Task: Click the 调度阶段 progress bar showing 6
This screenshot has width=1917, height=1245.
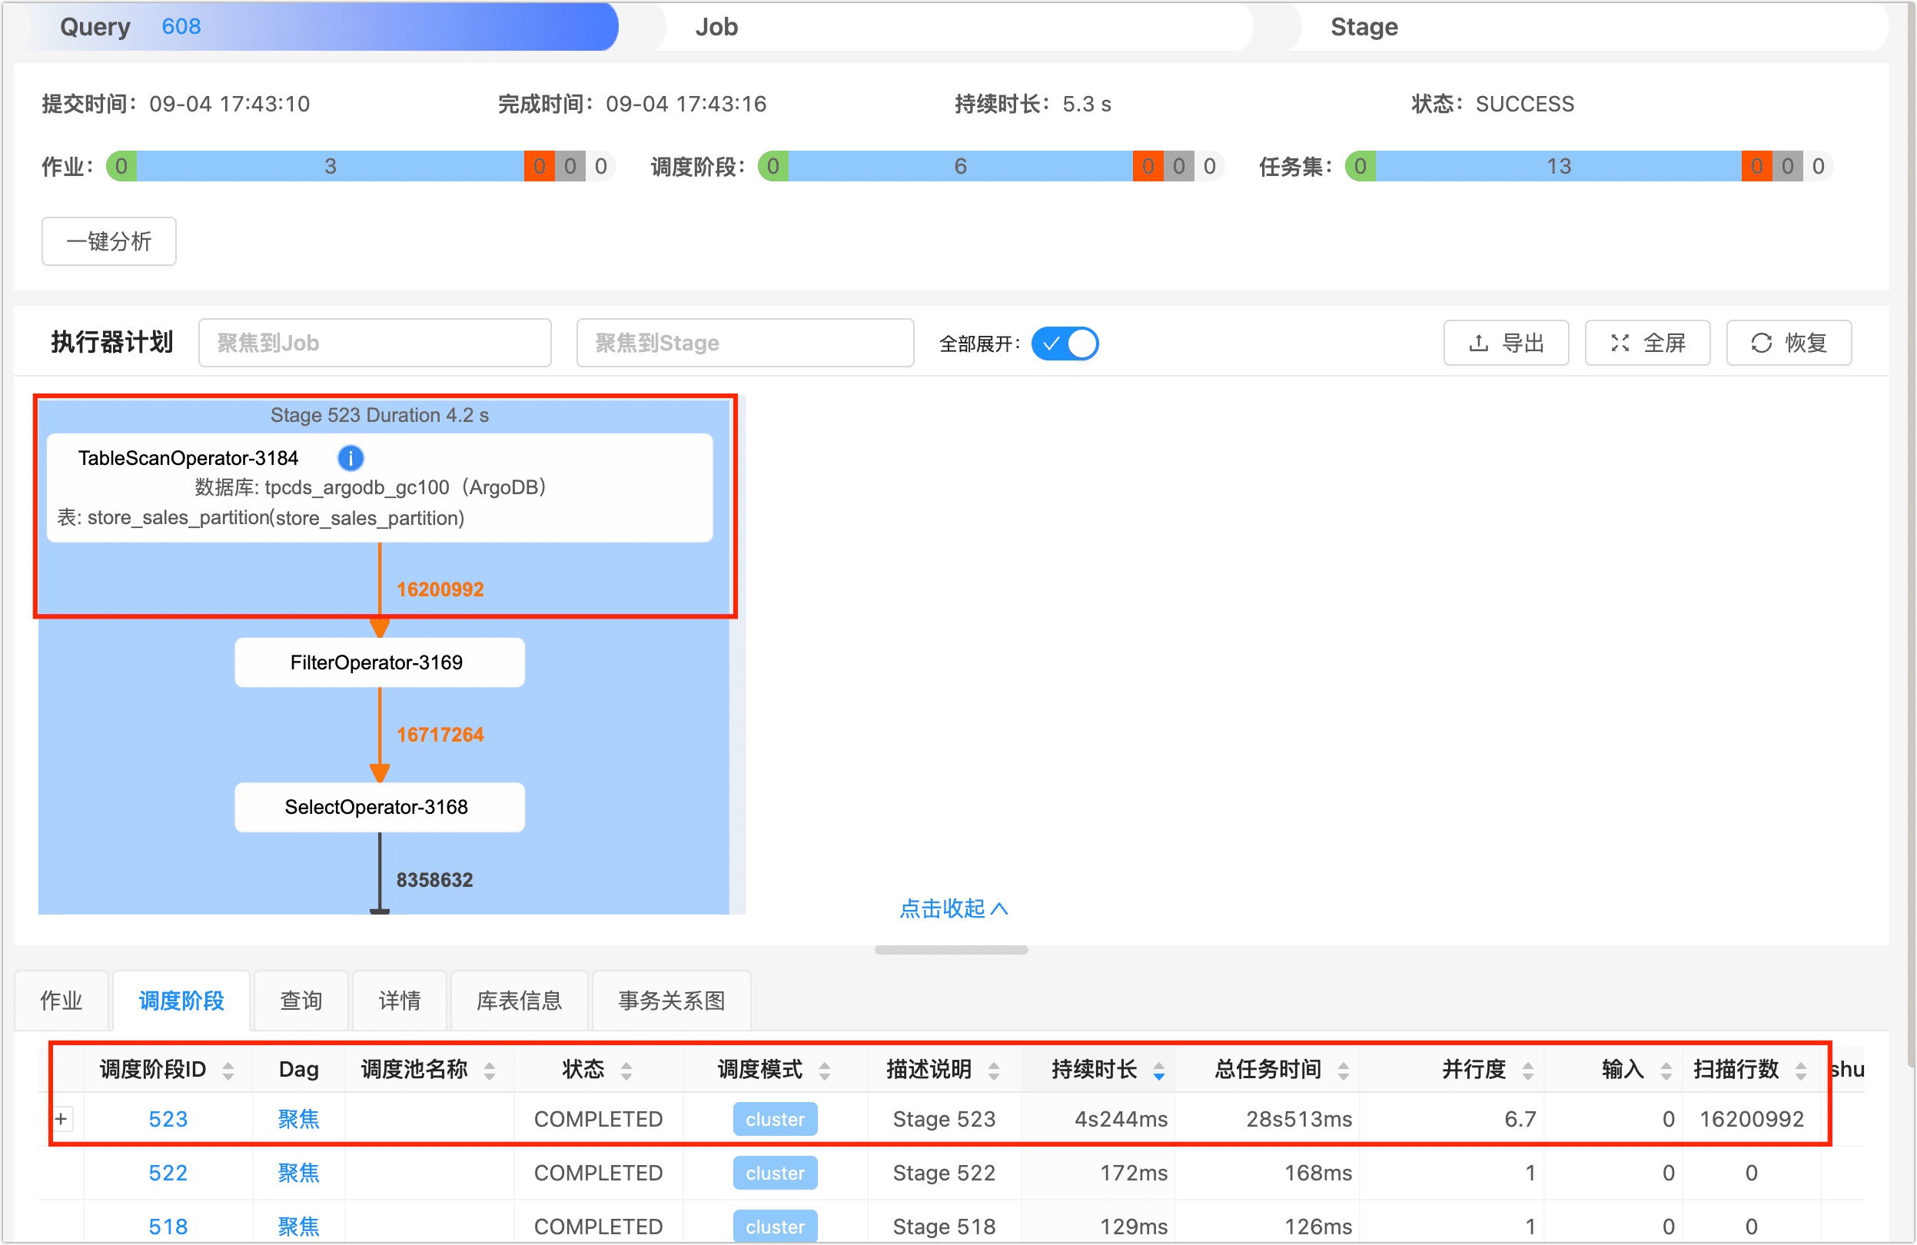Action: pyautogui.click(x=961, y=167)
